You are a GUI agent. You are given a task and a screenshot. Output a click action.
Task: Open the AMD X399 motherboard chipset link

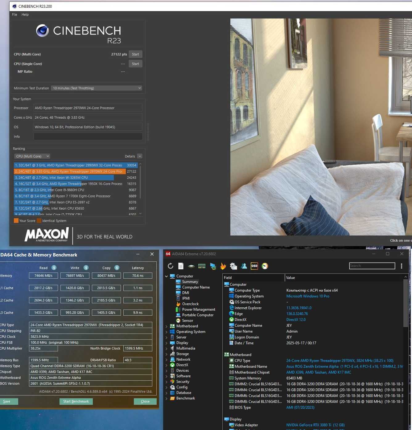(319, 372)
